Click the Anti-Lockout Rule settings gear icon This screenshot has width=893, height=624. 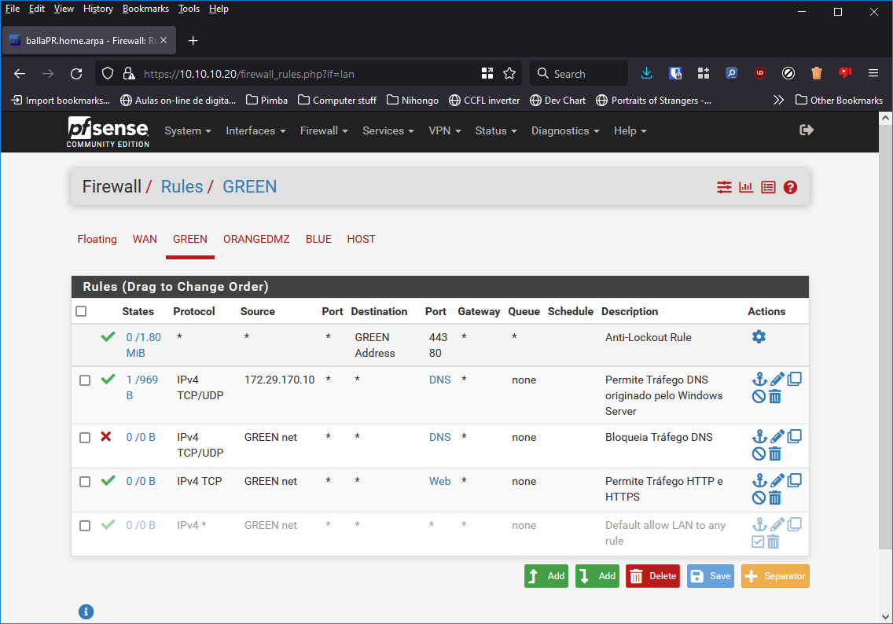(759, 336)
